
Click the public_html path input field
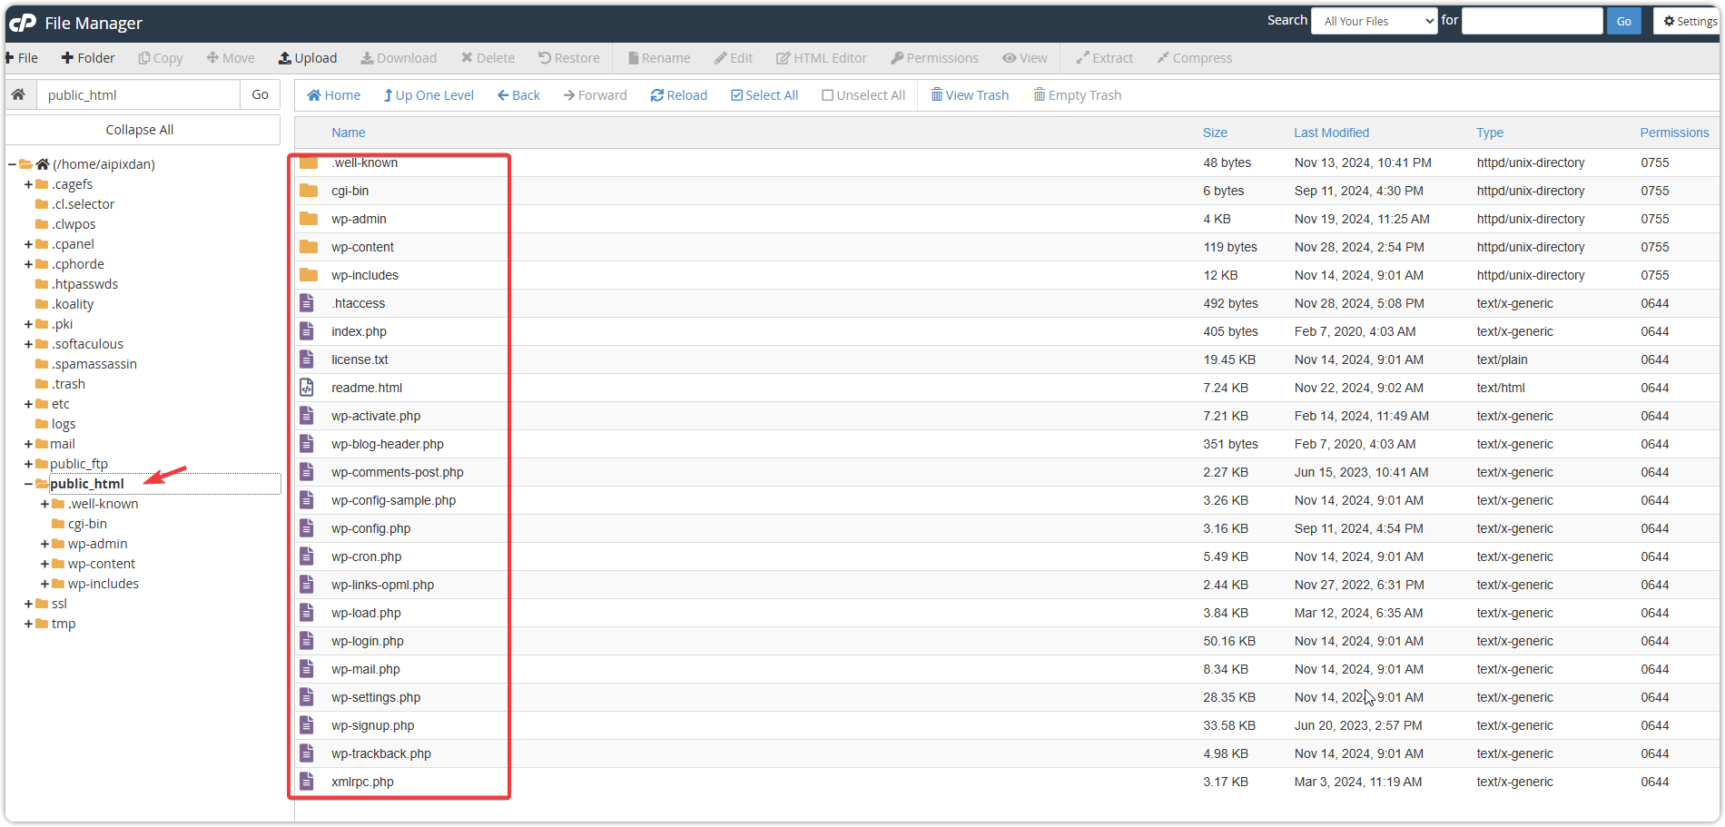pos(138,95)
